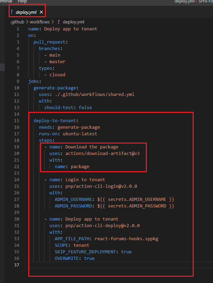This screenshot has width=213, height=283.
Task: Click actions/download-artifact@v3 text
Action: pos(102,154)
